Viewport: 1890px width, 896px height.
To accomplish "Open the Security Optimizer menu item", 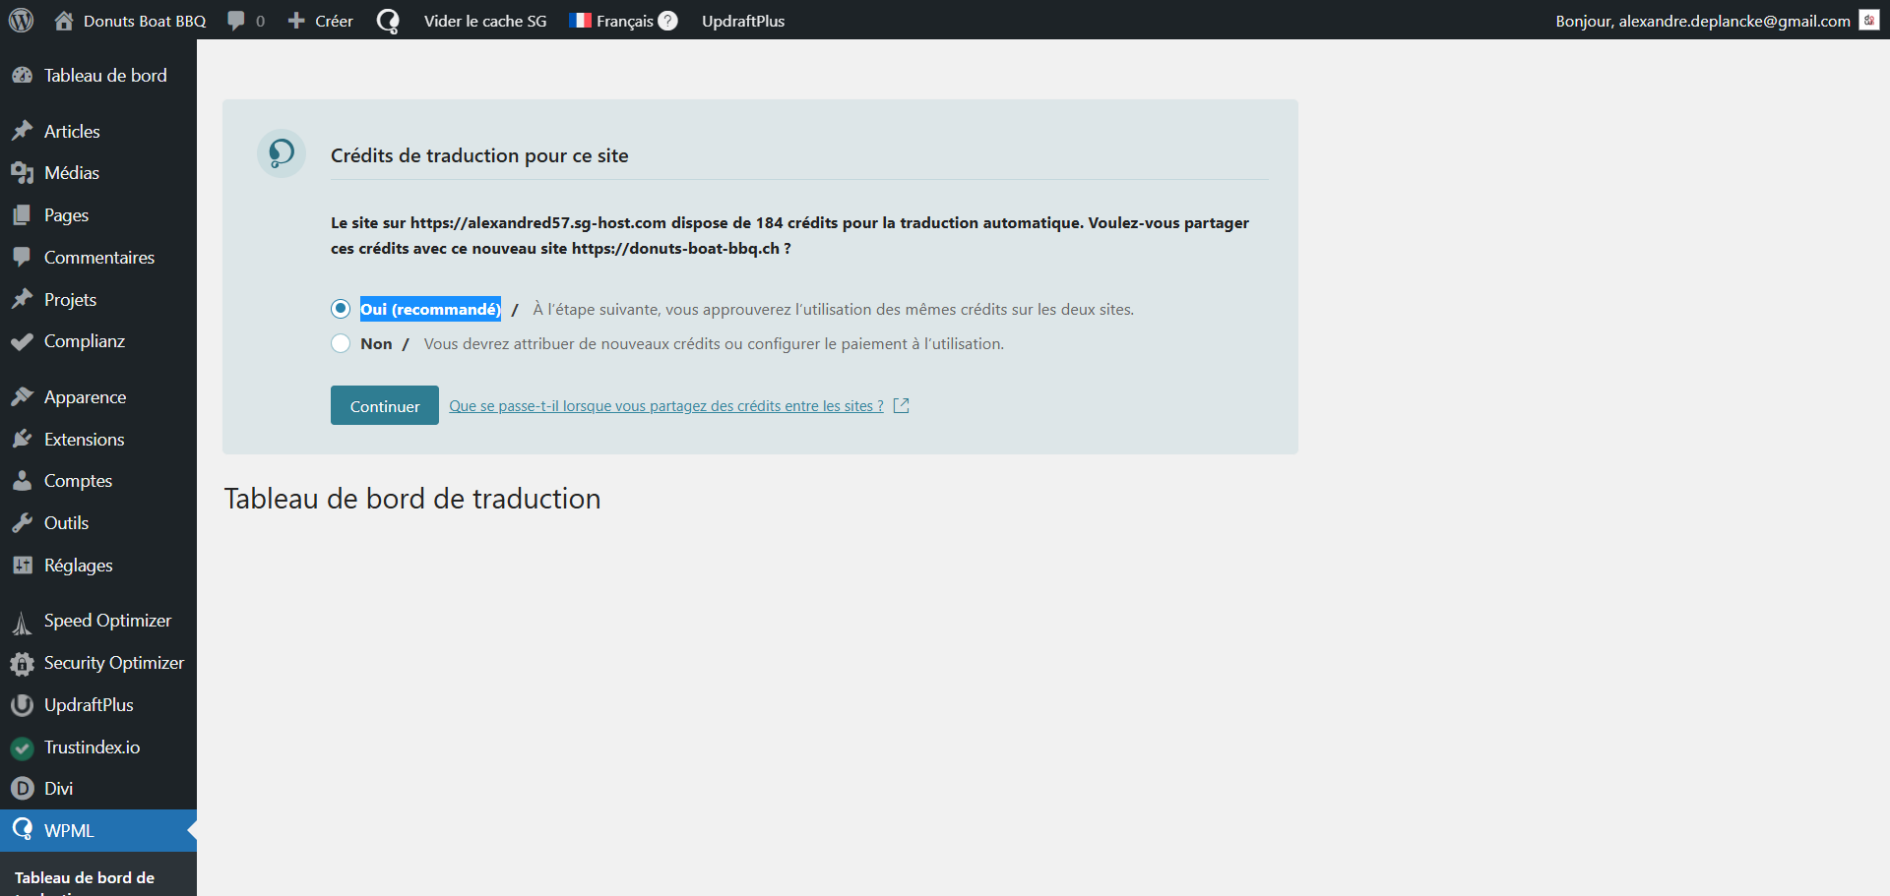I will (x=98, y=663).
